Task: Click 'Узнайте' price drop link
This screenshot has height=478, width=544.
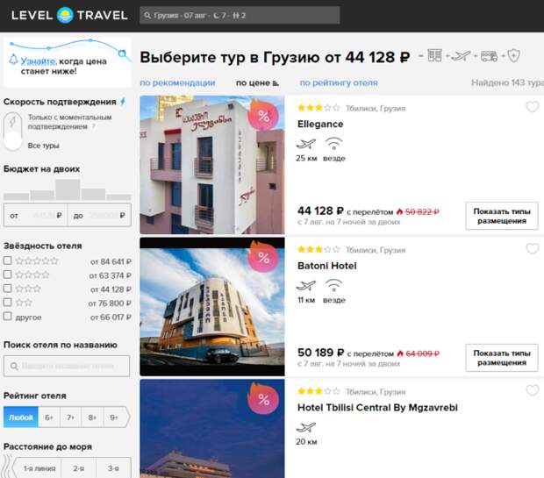Action: [x=38, y=61]
